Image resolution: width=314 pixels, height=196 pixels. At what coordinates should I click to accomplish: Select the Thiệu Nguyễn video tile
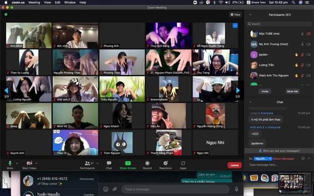pos(122,89)
